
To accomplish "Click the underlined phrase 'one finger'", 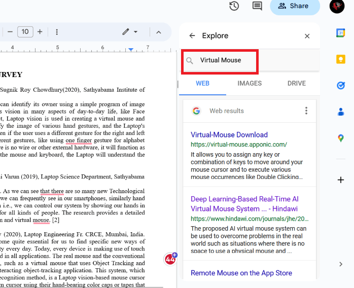I will coord(79,140).
